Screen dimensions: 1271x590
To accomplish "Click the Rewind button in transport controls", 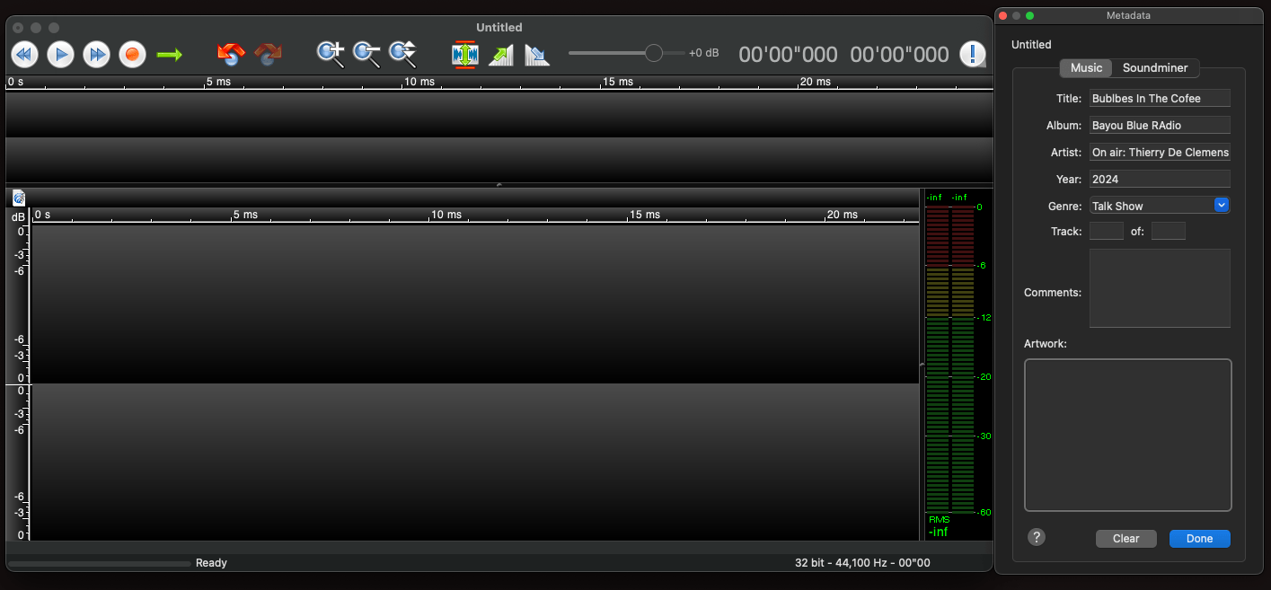I will click(x=24, y=55).
